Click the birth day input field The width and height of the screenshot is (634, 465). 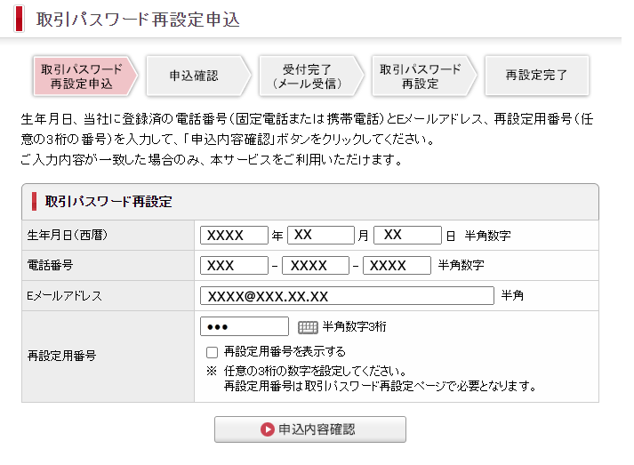[x=407, y=236]
